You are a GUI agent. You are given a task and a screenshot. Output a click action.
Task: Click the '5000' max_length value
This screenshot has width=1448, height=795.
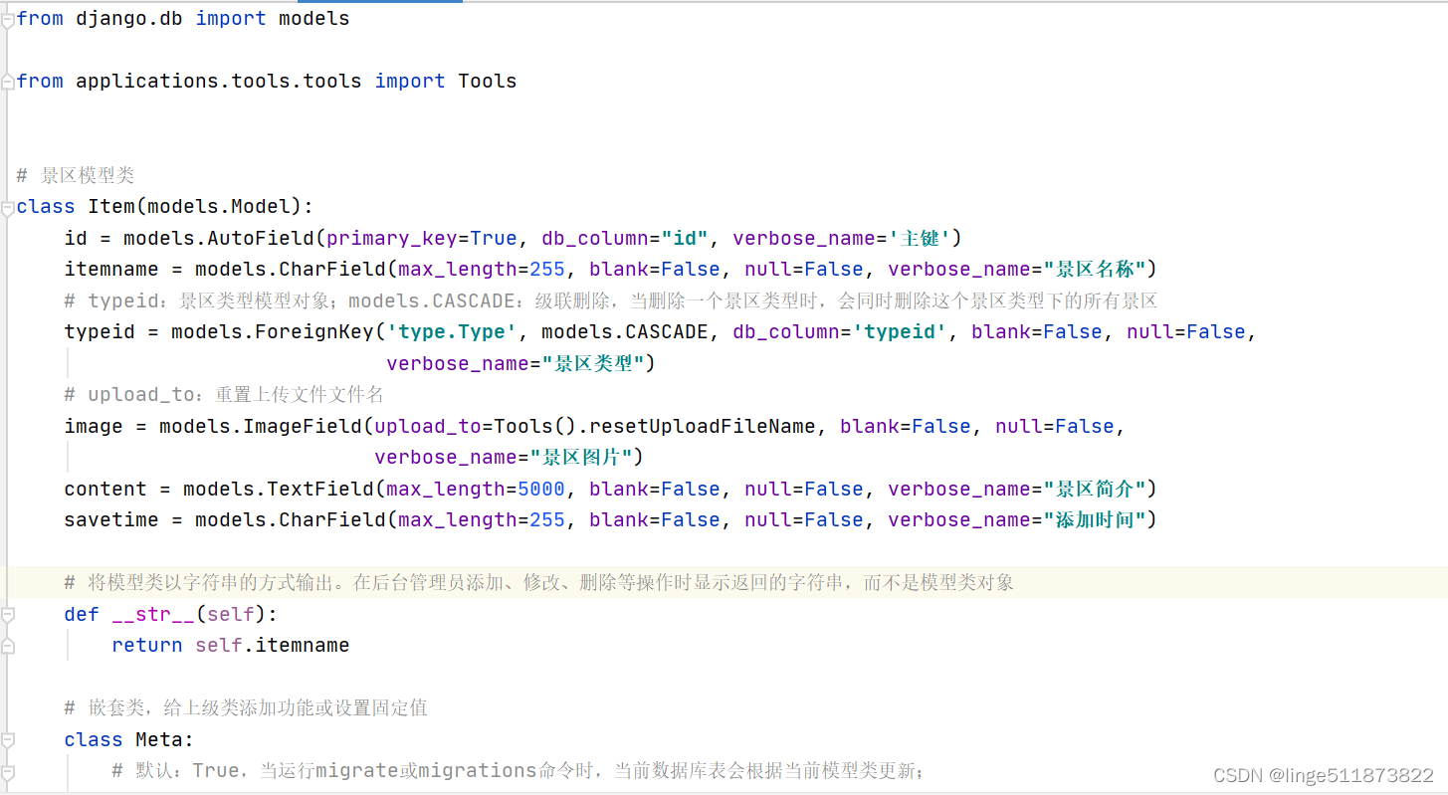pyautogui.click(x=541, y=489)
